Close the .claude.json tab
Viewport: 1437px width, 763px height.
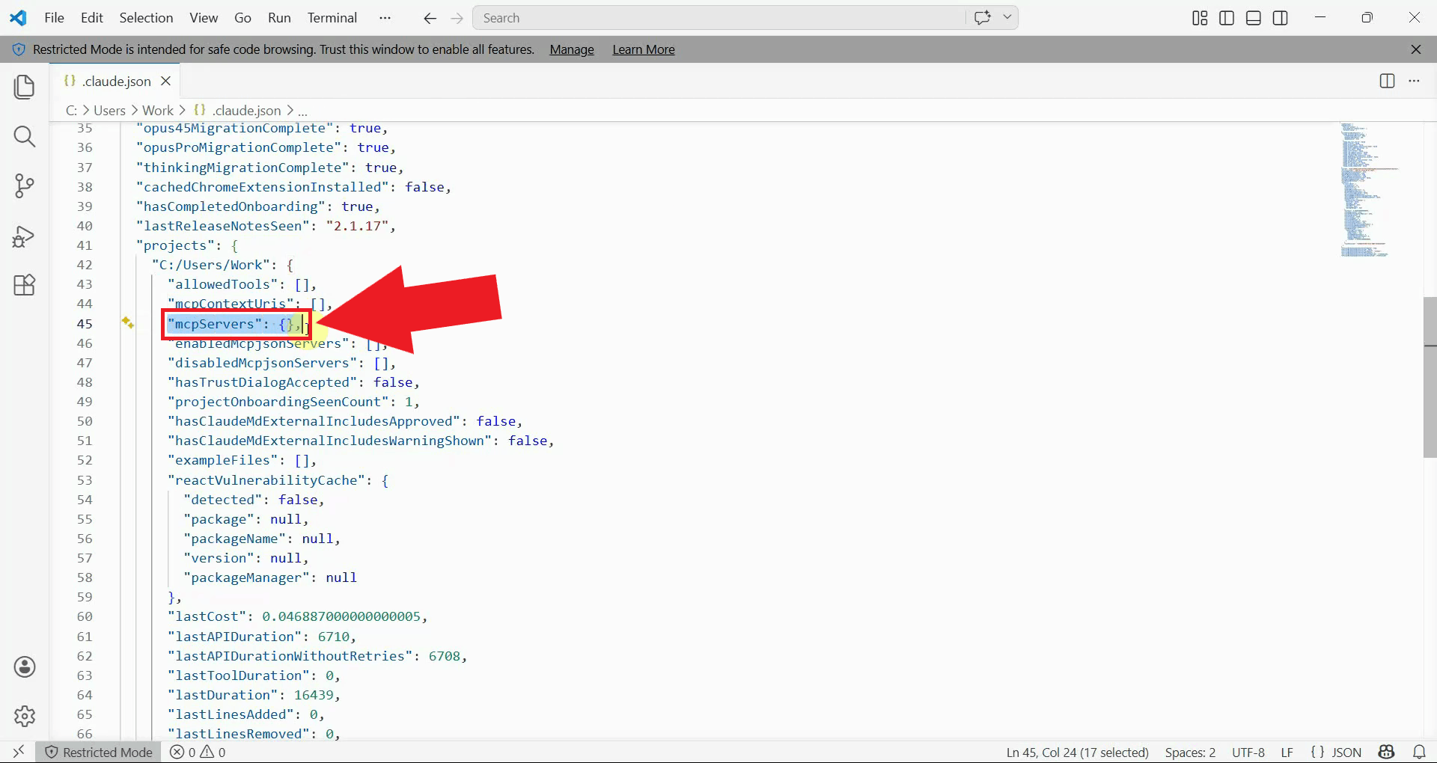(x=166, y=81)
